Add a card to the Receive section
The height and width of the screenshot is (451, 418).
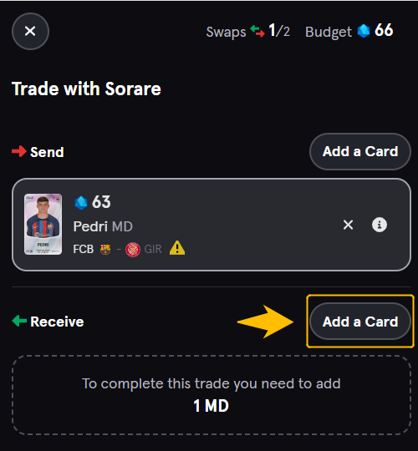click(360, 322)
